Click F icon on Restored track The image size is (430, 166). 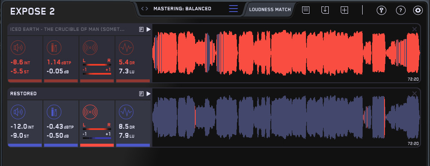pyautogui.click(x=142, y=94)
